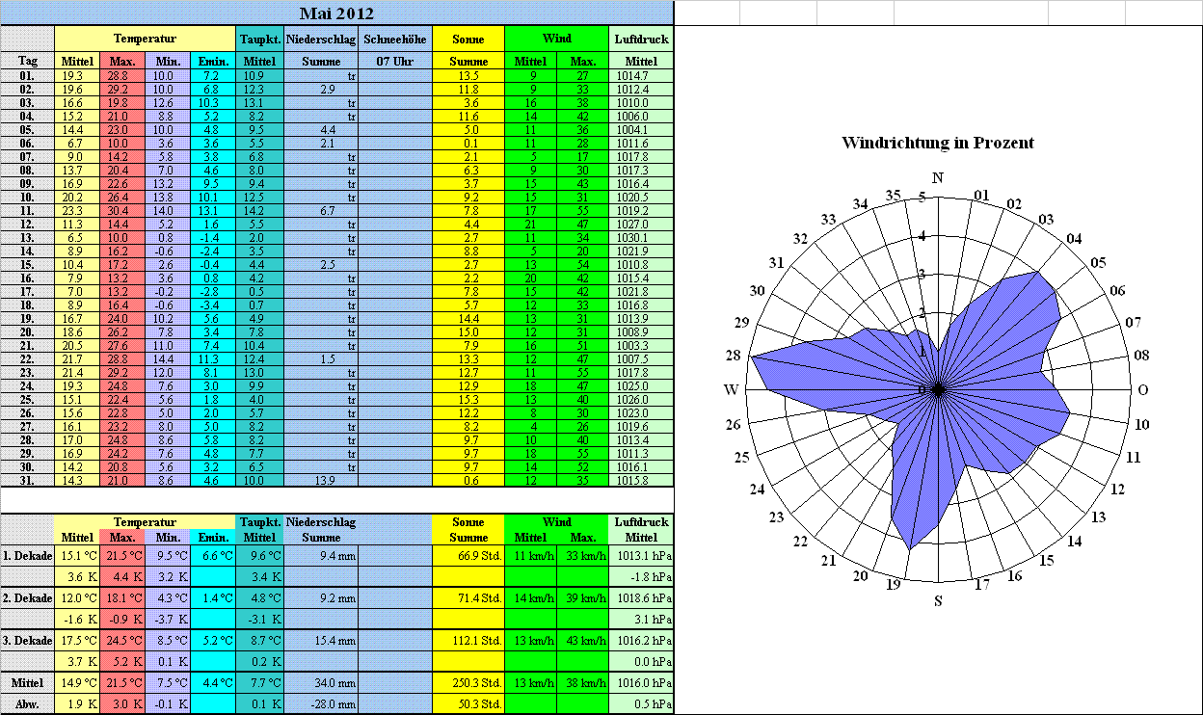Click the '-1.8 hPa' deviation cell

coord(641,577)
